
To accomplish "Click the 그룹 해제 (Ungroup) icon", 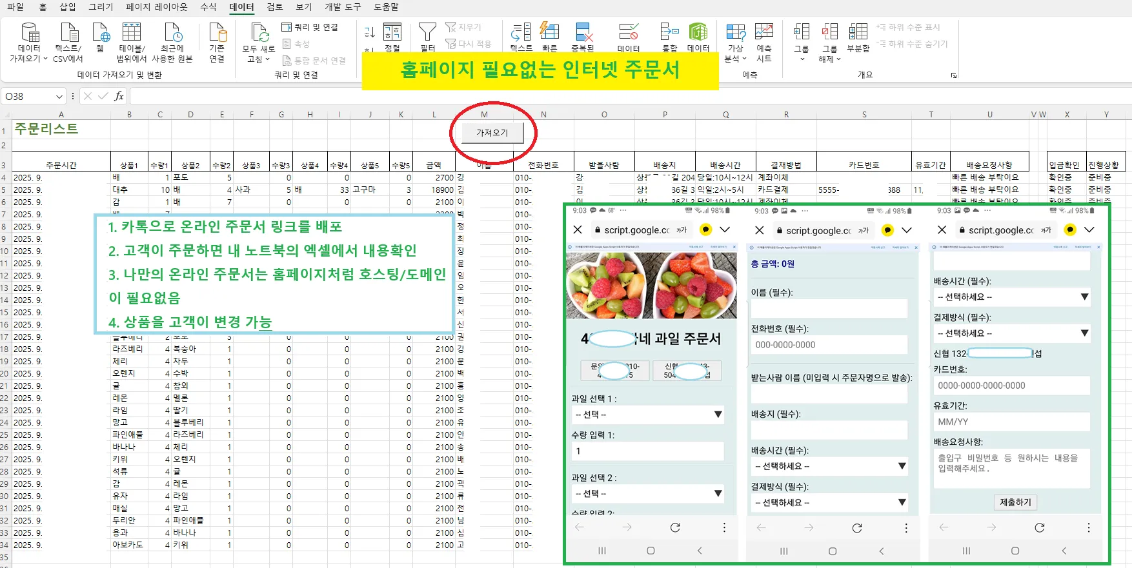I will (x=830, y=33).
